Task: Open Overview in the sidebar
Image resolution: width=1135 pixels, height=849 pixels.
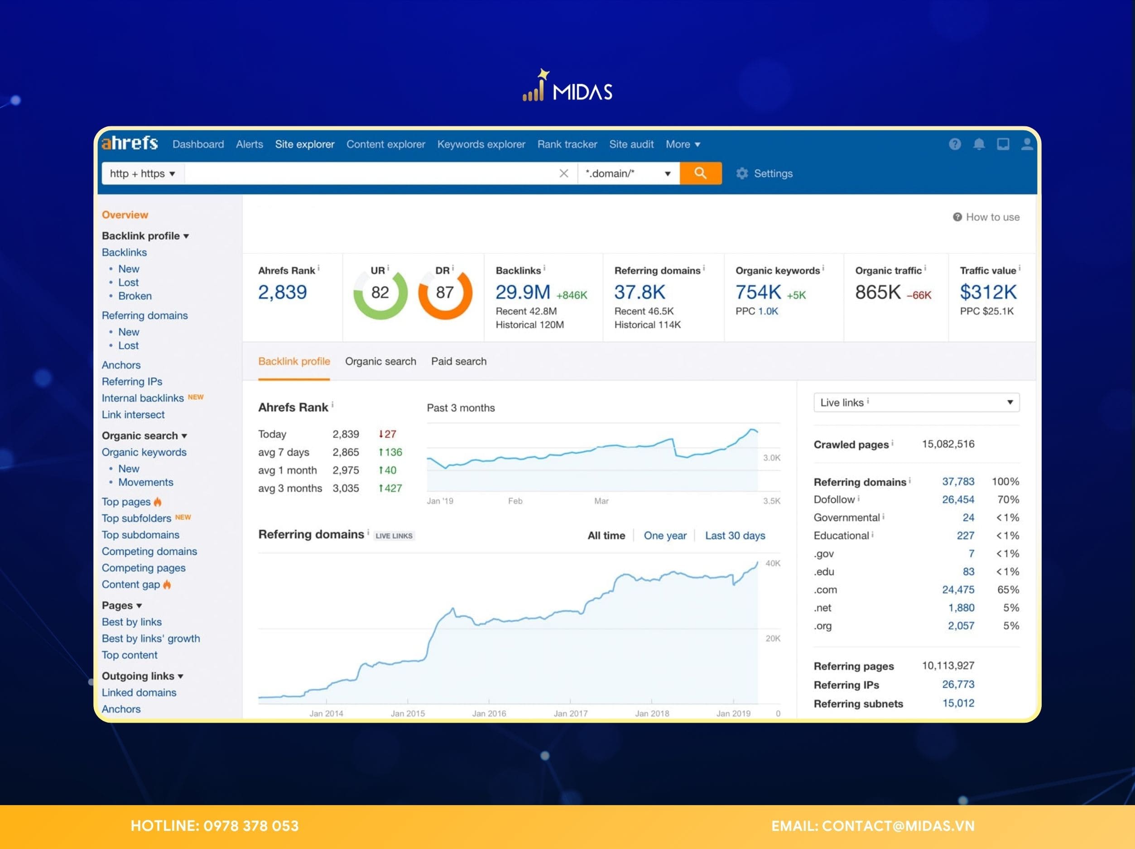Action: pos(125,215)
